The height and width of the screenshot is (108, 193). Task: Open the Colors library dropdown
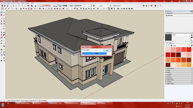point(190,46)
